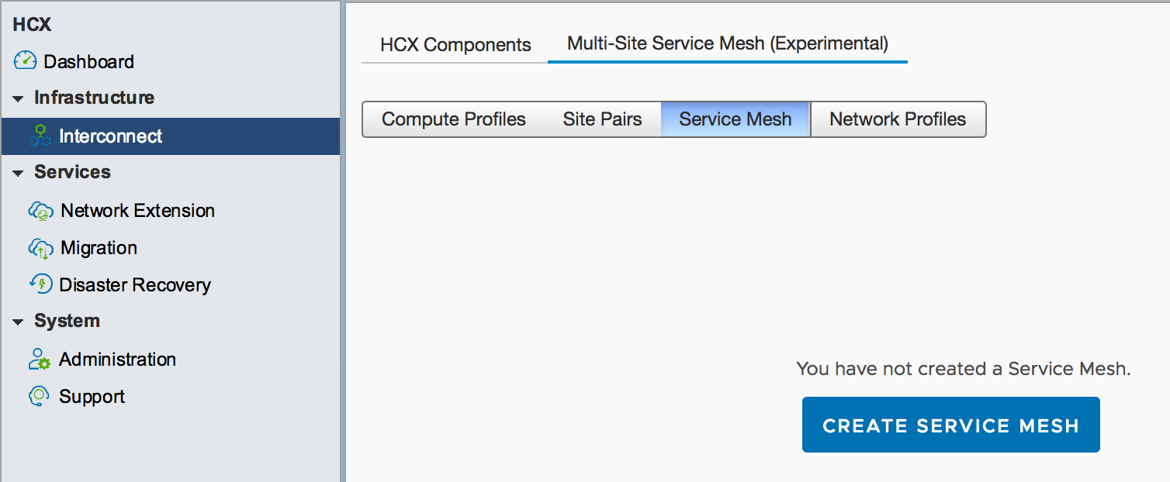Select the Dashboard gauge icon

tap(24, 61)
